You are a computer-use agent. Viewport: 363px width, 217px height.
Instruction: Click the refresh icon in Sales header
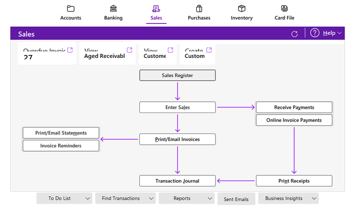point(294,34)
